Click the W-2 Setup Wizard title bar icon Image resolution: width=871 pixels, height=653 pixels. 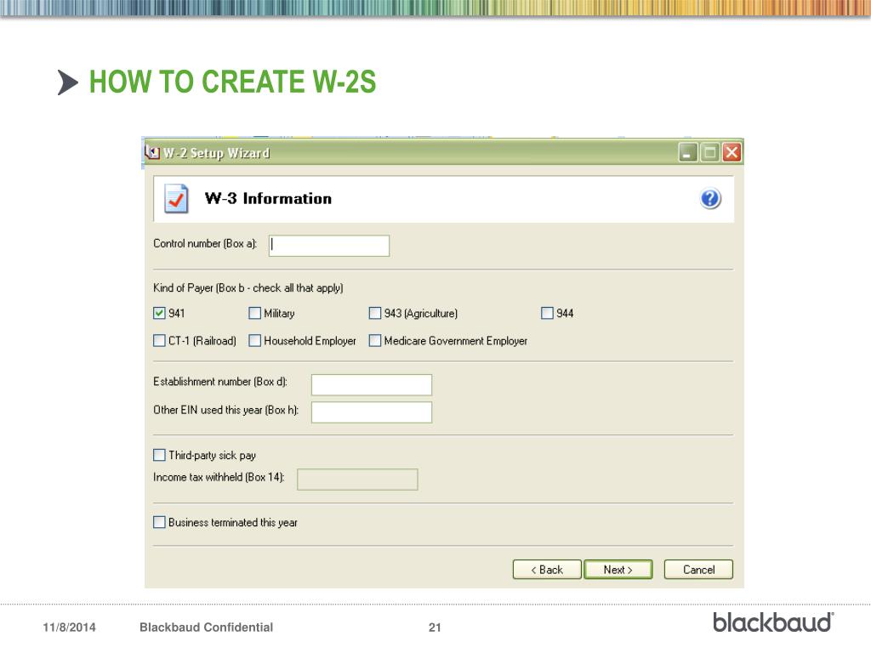pyautogui.click(x=152, y=151)
